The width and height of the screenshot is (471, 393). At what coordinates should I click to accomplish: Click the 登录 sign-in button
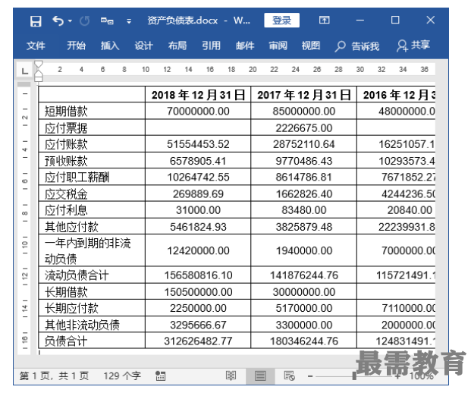click(281, 20)
